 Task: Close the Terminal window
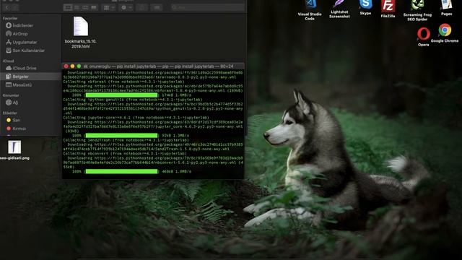[66, 66]
